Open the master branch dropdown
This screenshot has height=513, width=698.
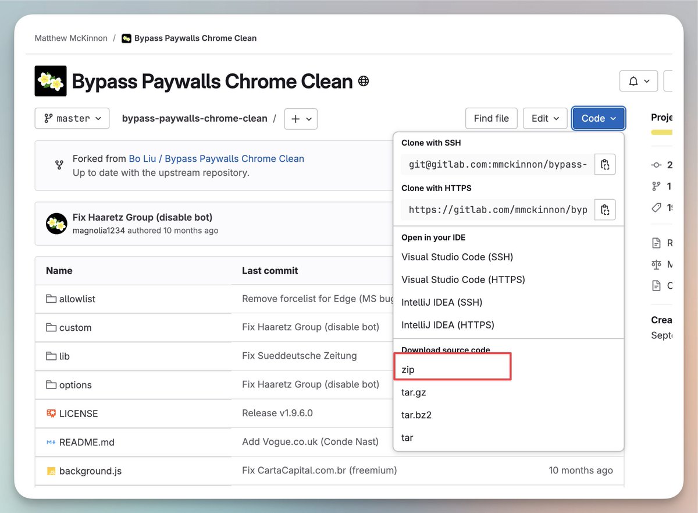coord(72,118)
